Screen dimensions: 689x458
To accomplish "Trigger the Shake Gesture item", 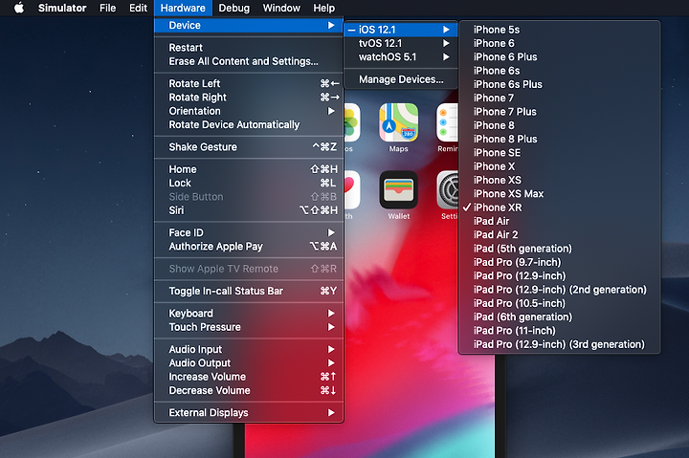I will 249,147.
